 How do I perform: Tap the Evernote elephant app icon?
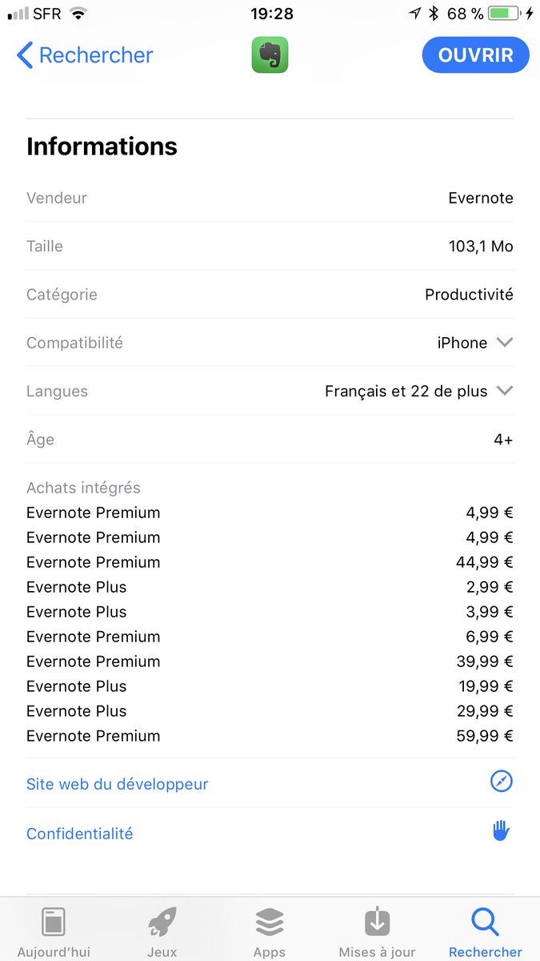pos(270,55)
